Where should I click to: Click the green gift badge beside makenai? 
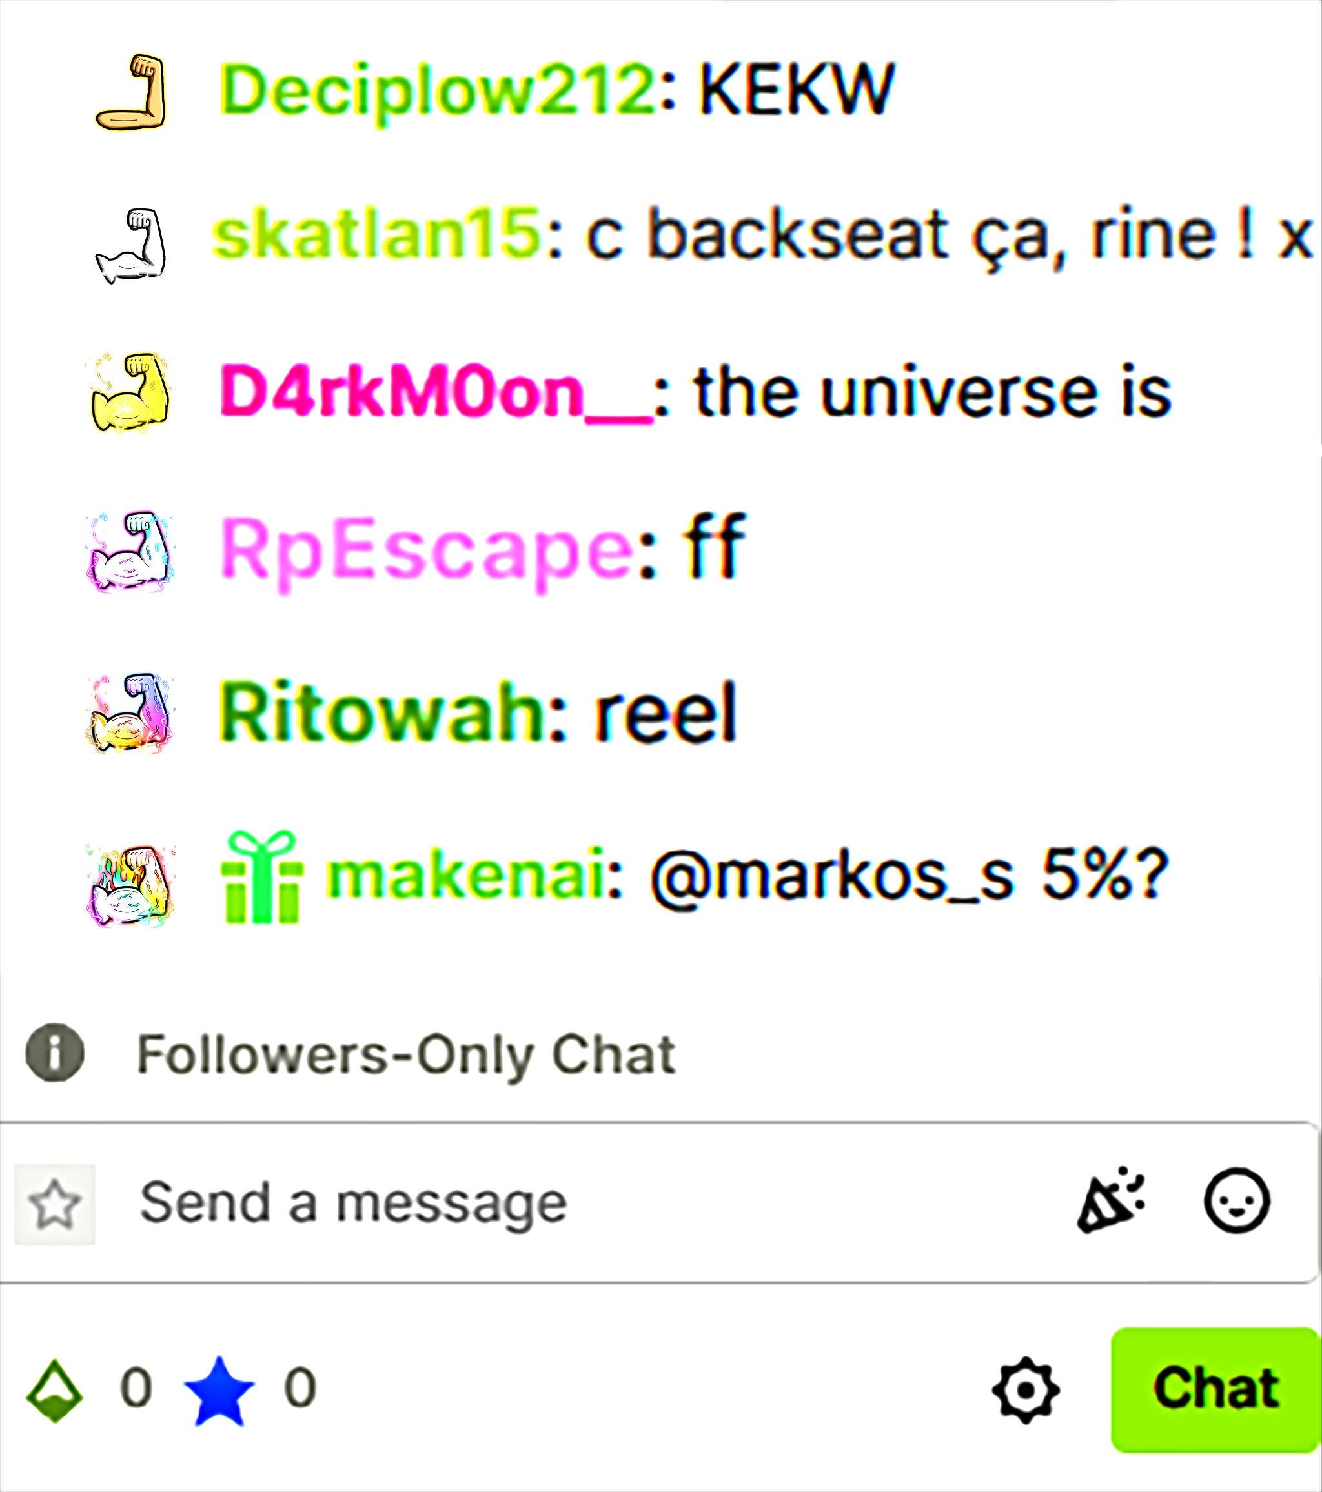261,878
